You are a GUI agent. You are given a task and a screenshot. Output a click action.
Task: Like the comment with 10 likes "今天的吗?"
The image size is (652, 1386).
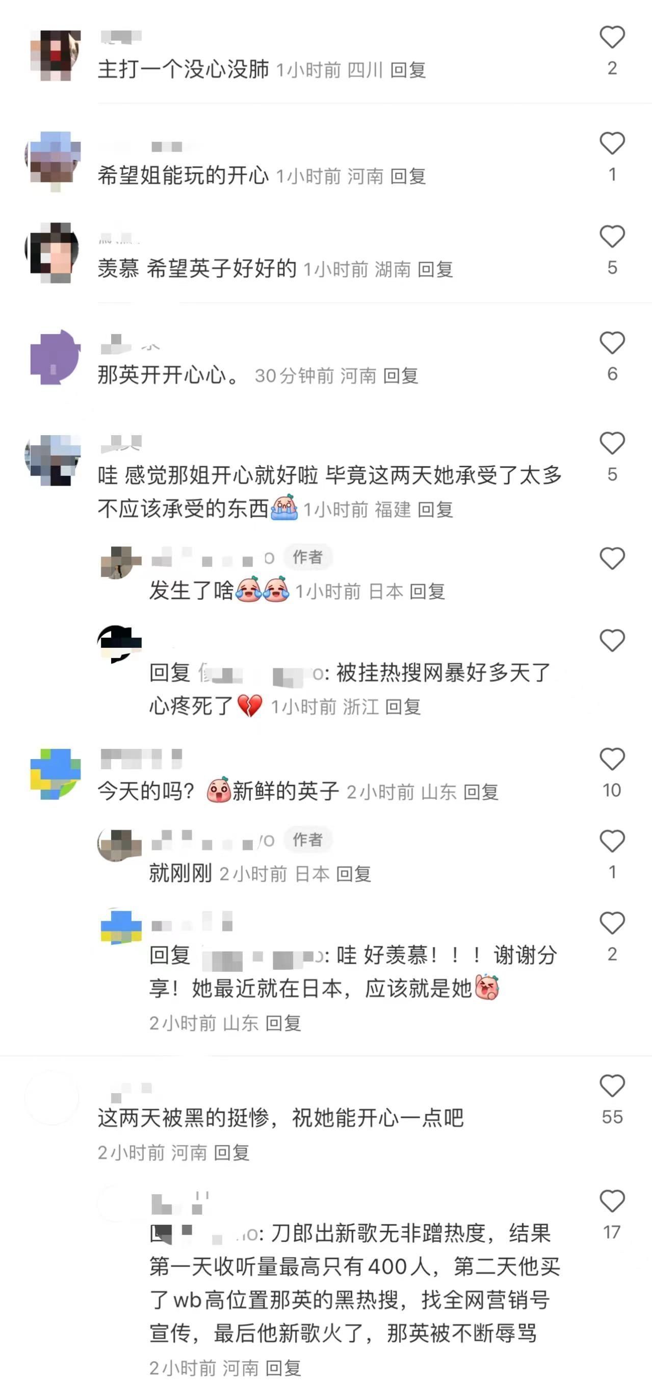[612, 759]
